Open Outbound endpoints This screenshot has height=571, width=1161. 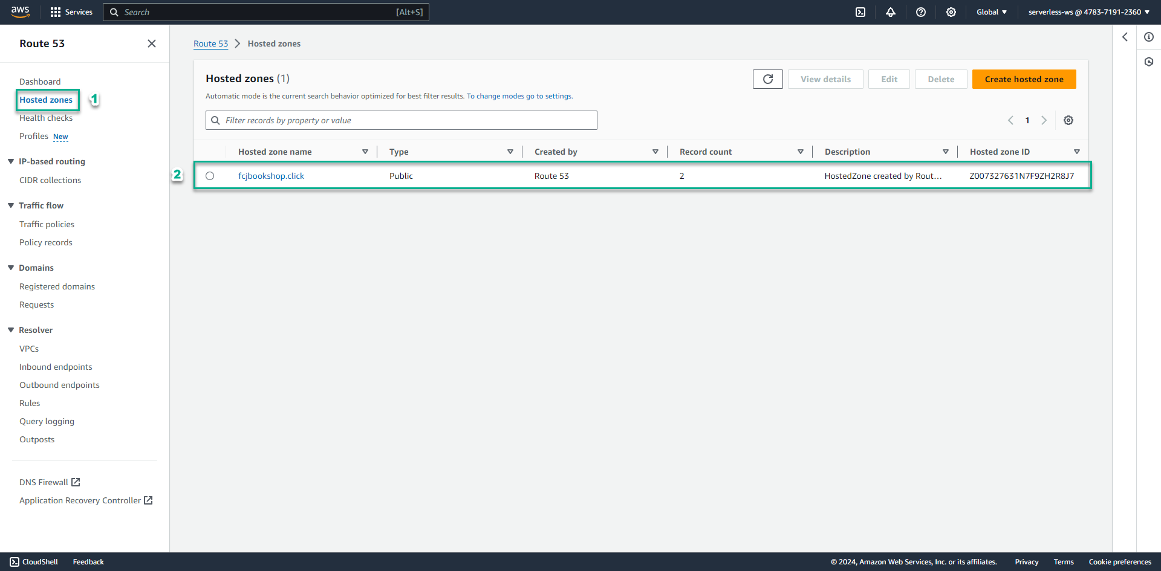coord(59,385)
